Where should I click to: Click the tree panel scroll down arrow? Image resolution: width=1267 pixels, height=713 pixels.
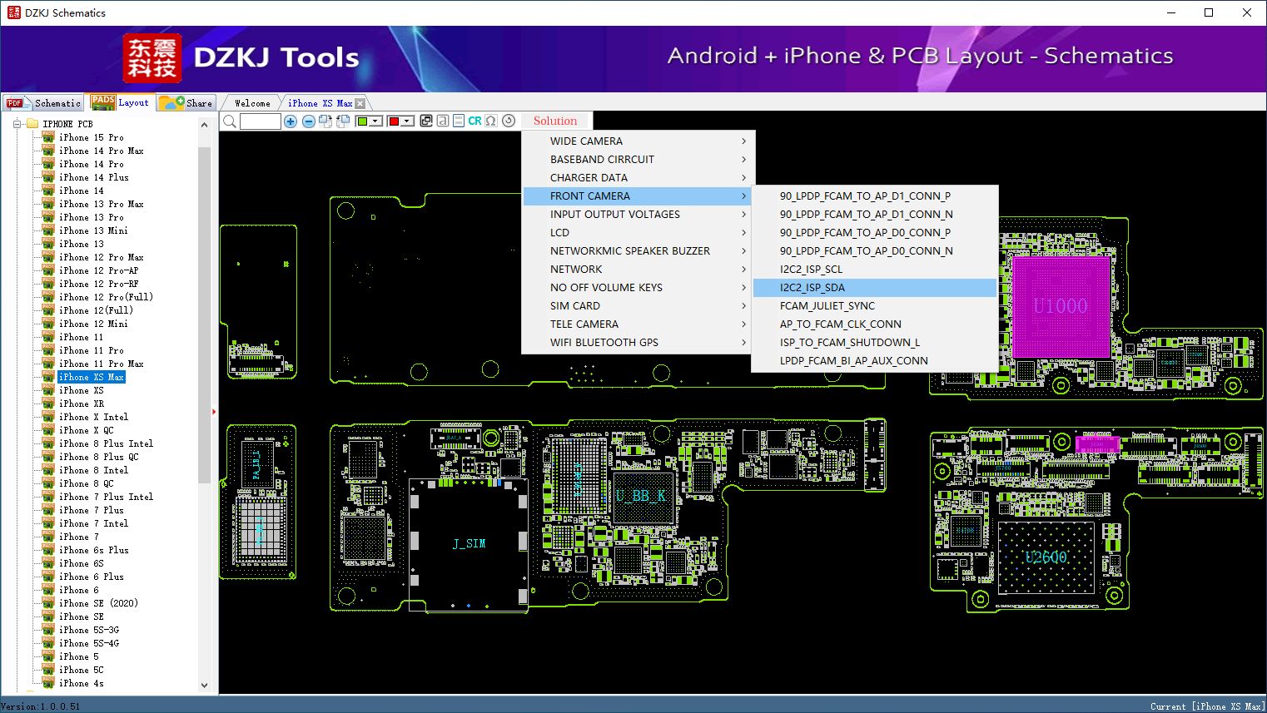pyautogui.click(x=205, y=686)
